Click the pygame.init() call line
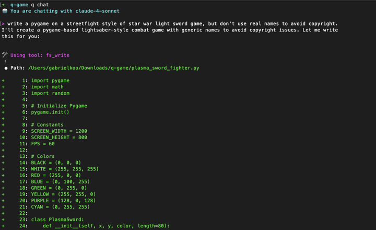376x230 pixels. 50,112
